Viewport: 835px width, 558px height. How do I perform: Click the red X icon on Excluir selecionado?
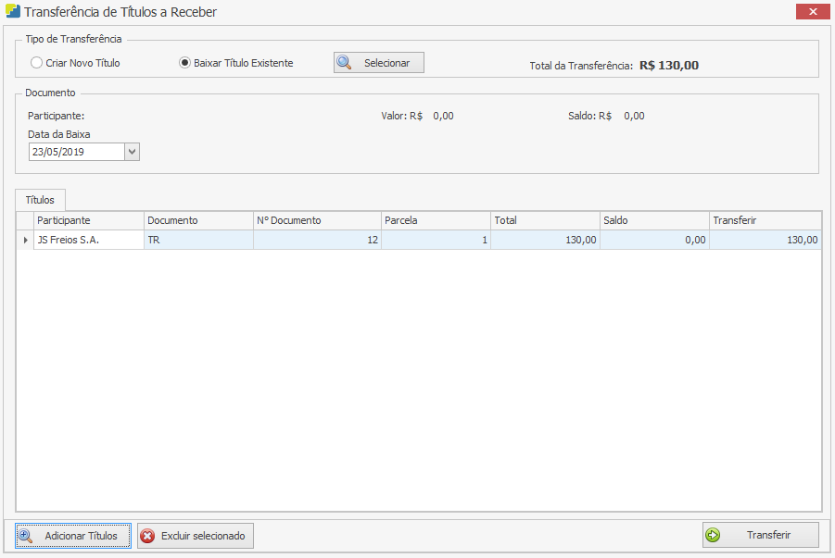click(x=147, y=536)
